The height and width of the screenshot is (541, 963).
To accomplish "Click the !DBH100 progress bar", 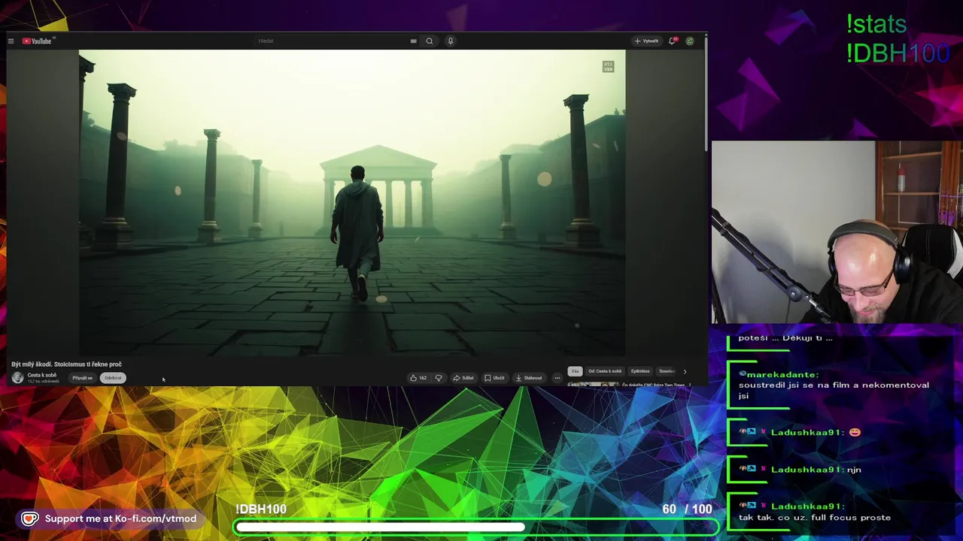I will [x=476, y=527].
